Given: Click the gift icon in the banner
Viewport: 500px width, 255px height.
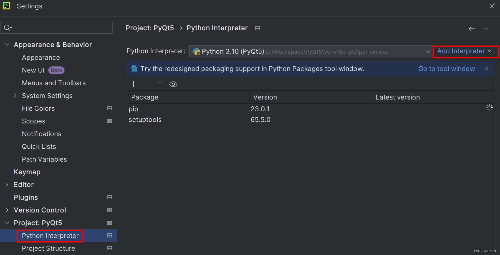Looking at the screenshot, I should click(134, 68).
